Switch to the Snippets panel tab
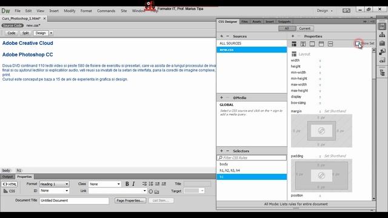The image size is (388, 218). click(284, 22)
